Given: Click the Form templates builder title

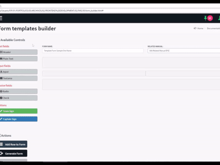Looking at the screenshot, I should pyautogui.click(x=28, y=29).
